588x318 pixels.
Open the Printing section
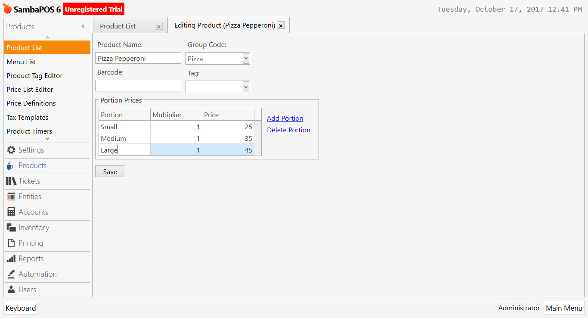(30, 243)
